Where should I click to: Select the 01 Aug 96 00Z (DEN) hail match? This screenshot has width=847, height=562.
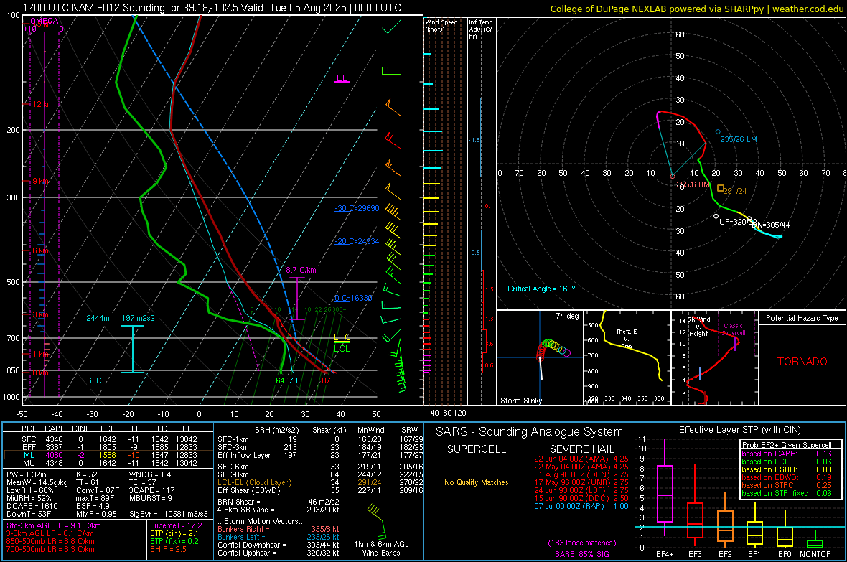click(581, 474)
